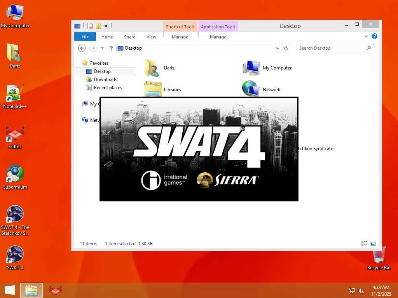Screen dimensions: 398x298
Task: Expand the ribbon chevron
Action: click(x=366, y=36)
